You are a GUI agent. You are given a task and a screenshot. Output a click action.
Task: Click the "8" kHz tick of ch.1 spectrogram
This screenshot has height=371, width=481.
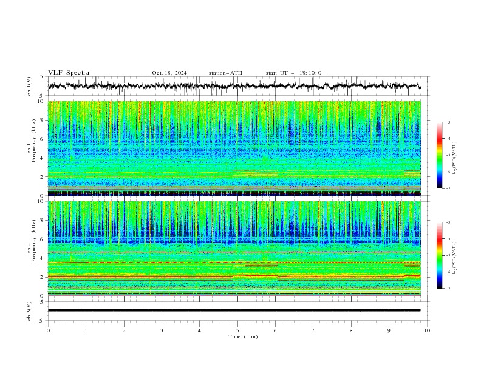43,120
